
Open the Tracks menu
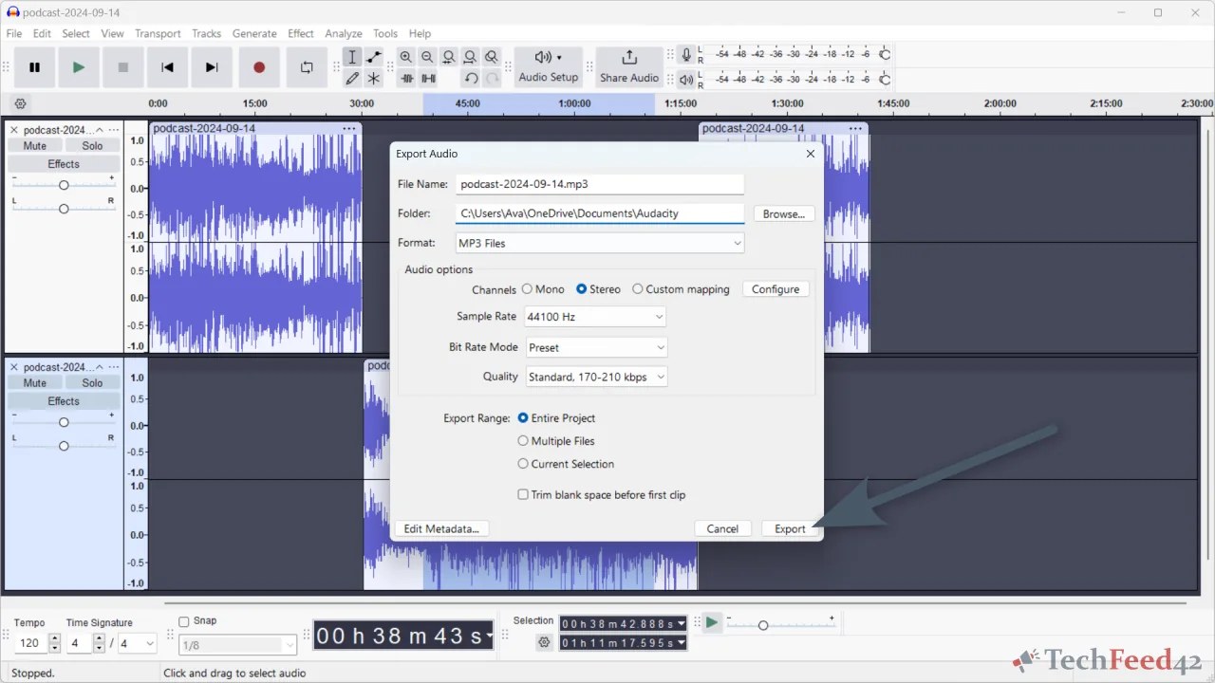206,33
